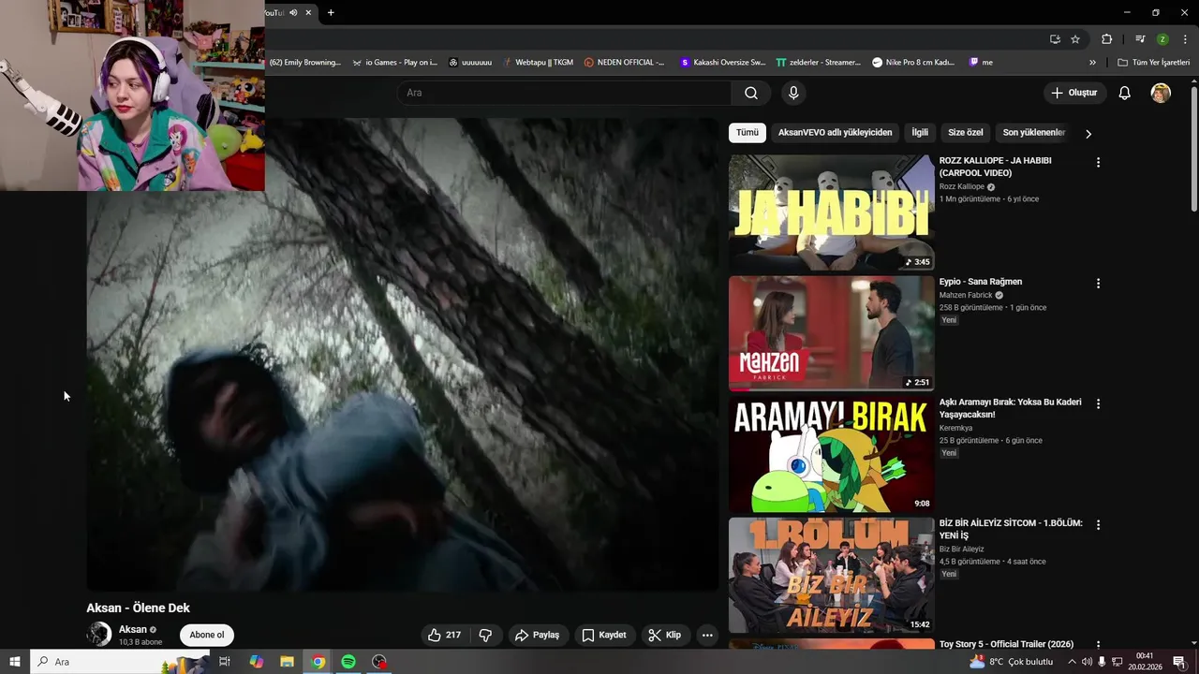Expand hidden bookmarks with double chevron
Image resolution: width=1199 pixels, height=674 pixels.
point(1092,63)
